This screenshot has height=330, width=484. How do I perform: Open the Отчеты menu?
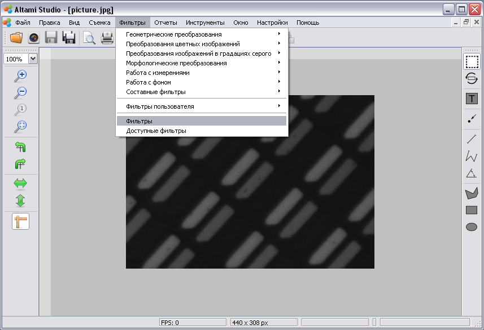[166, 23]
